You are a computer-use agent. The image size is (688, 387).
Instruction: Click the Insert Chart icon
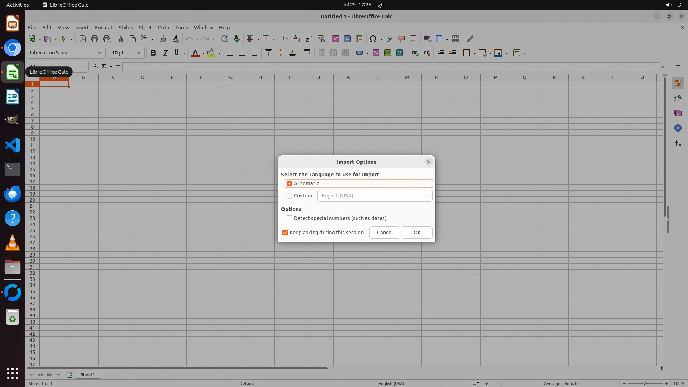[347, 39]
